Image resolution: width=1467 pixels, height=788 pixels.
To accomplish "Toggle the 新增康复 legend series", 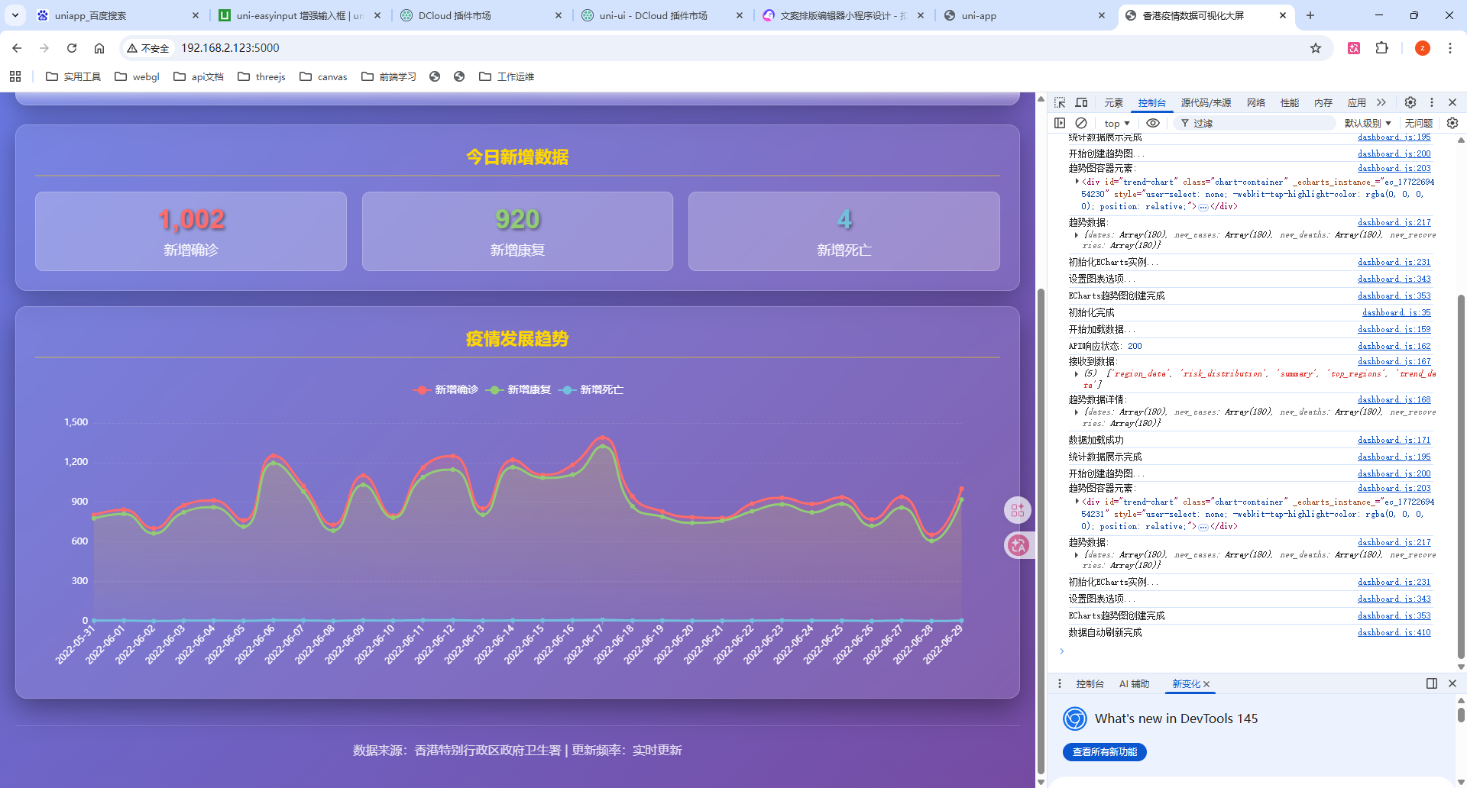I will [519, 390].
